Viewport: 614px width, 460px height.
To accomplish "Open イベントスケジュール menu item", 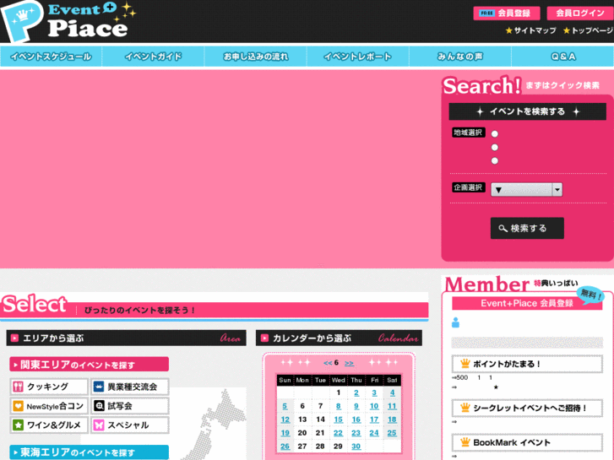I will (x=51, y=57).
